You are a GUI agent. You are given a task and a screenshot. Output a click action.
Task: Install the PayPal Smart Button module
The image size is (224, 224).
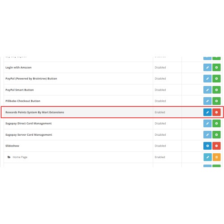(216, 90)
